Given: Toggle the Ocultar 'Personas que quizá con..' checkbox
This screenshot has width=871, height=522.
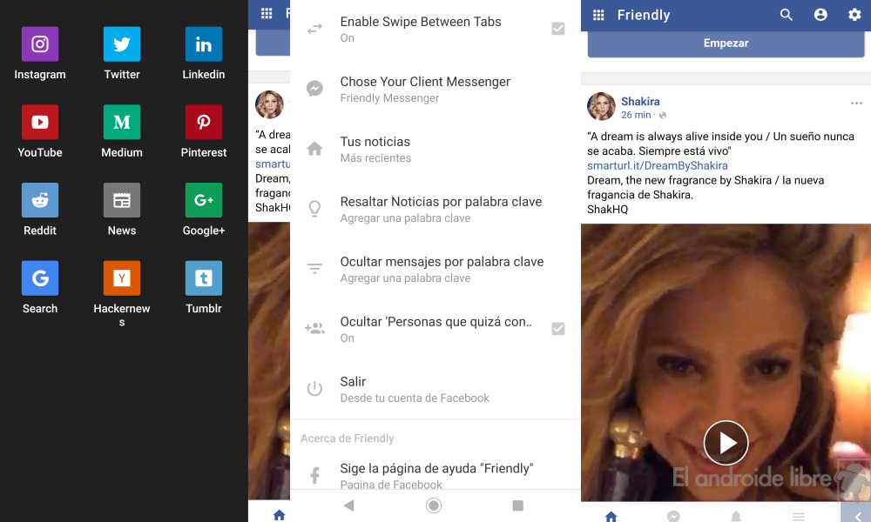Looking at the screenshot, I should [558, 329].
